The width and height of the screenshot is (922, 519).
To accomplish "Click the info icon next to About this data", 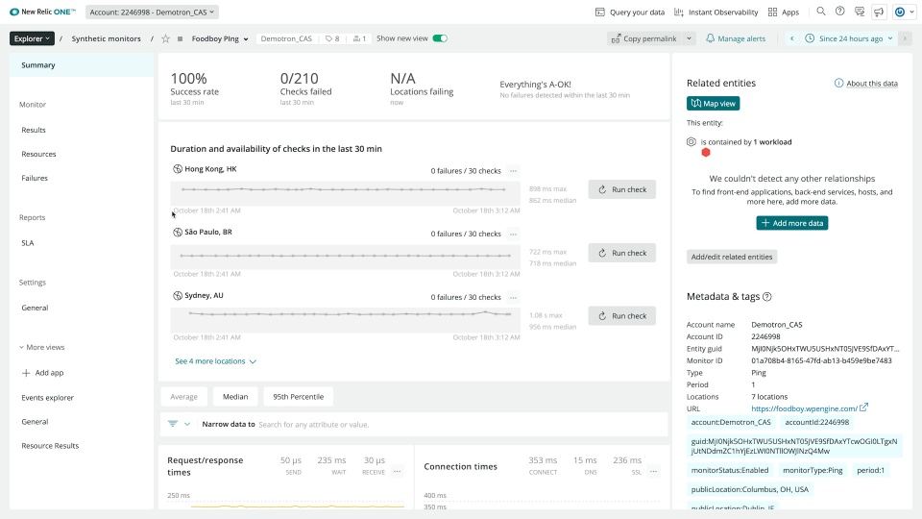I will pyautogui.click(x=838, y=83).
